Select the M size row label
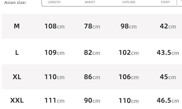This screenshot has width=182, height=109. 17,26
